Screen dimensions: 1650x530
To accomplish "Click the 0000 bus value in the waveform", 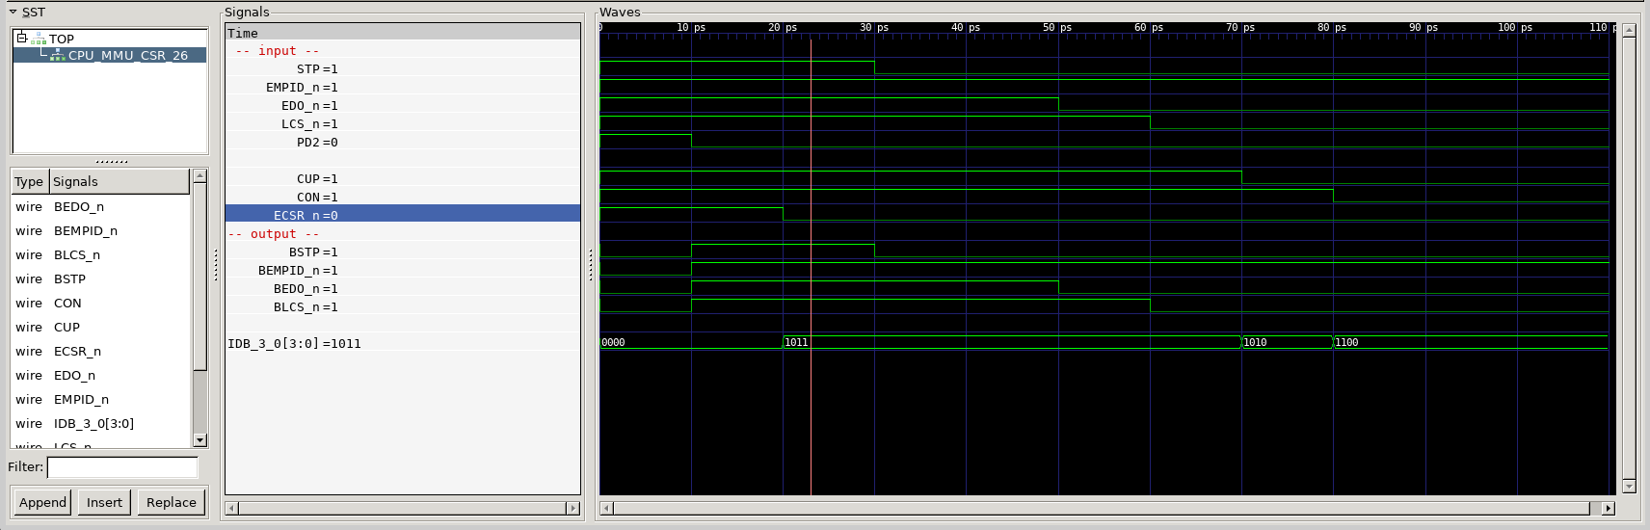I will pos(613,343).
